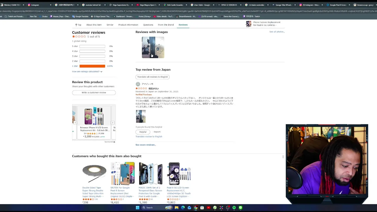
Task: Select the Reviews section tab
Action: [x=183, y=25]
